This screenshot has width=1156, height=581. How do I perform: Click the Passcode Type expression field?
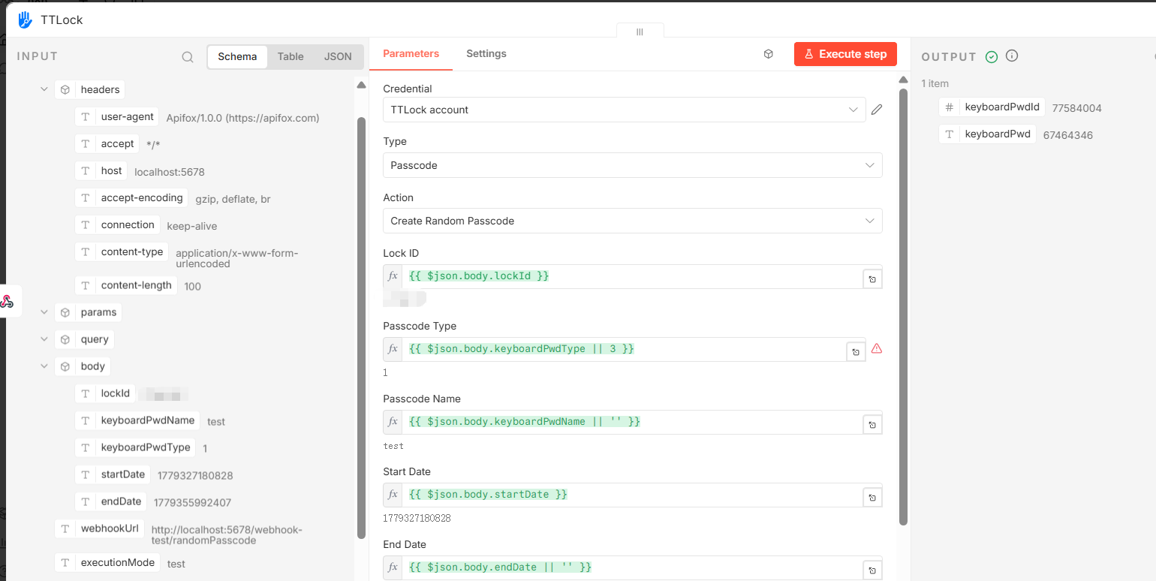point(624,349)
